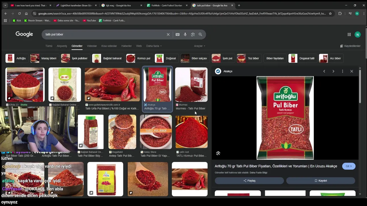Image resolution: width=367 pixels, height=206 pixels.
Task: Show previous image in preview panel
Action: [324, 71]
